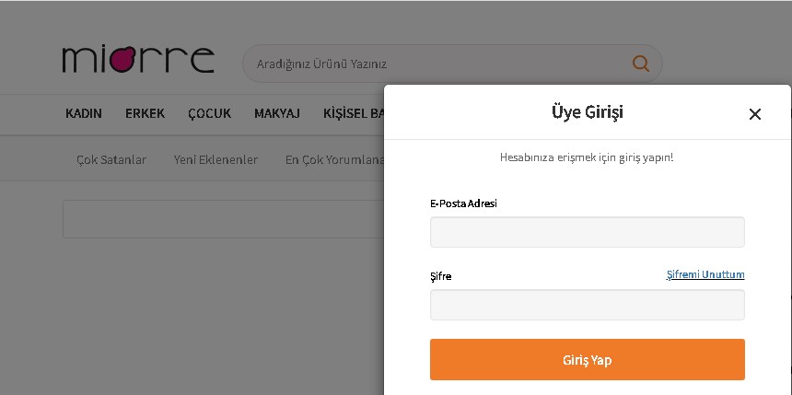Click the Şifre label

440,276
